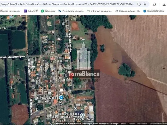Click the bus stop icon above Húngaro Plantas

[x=75, y=108]
